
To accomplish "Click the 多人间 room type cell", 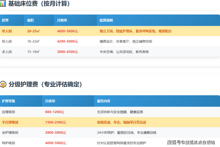I will [x=7, y=52].
